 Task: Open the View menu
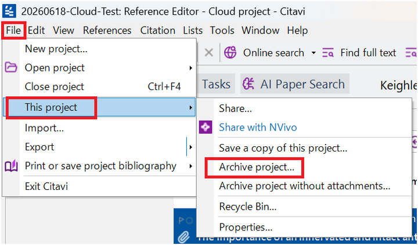click(x=63, y=30)
